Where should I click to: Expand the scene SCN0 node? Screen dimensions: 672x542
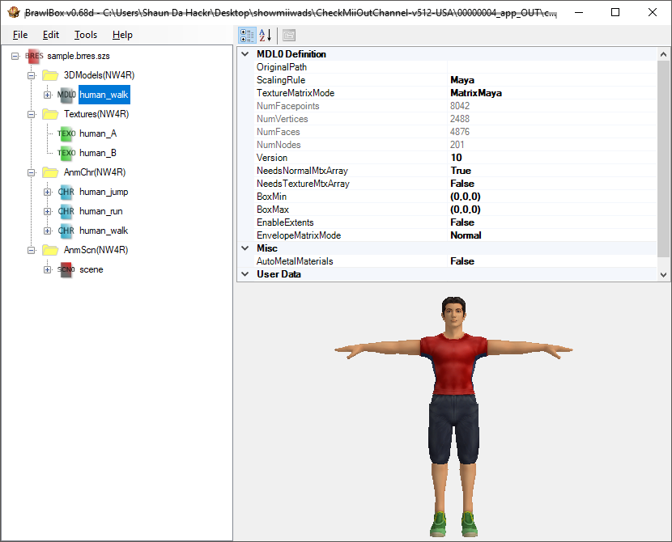(x=47, y=269)
